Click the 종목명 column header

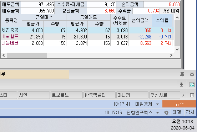(11, 20)
